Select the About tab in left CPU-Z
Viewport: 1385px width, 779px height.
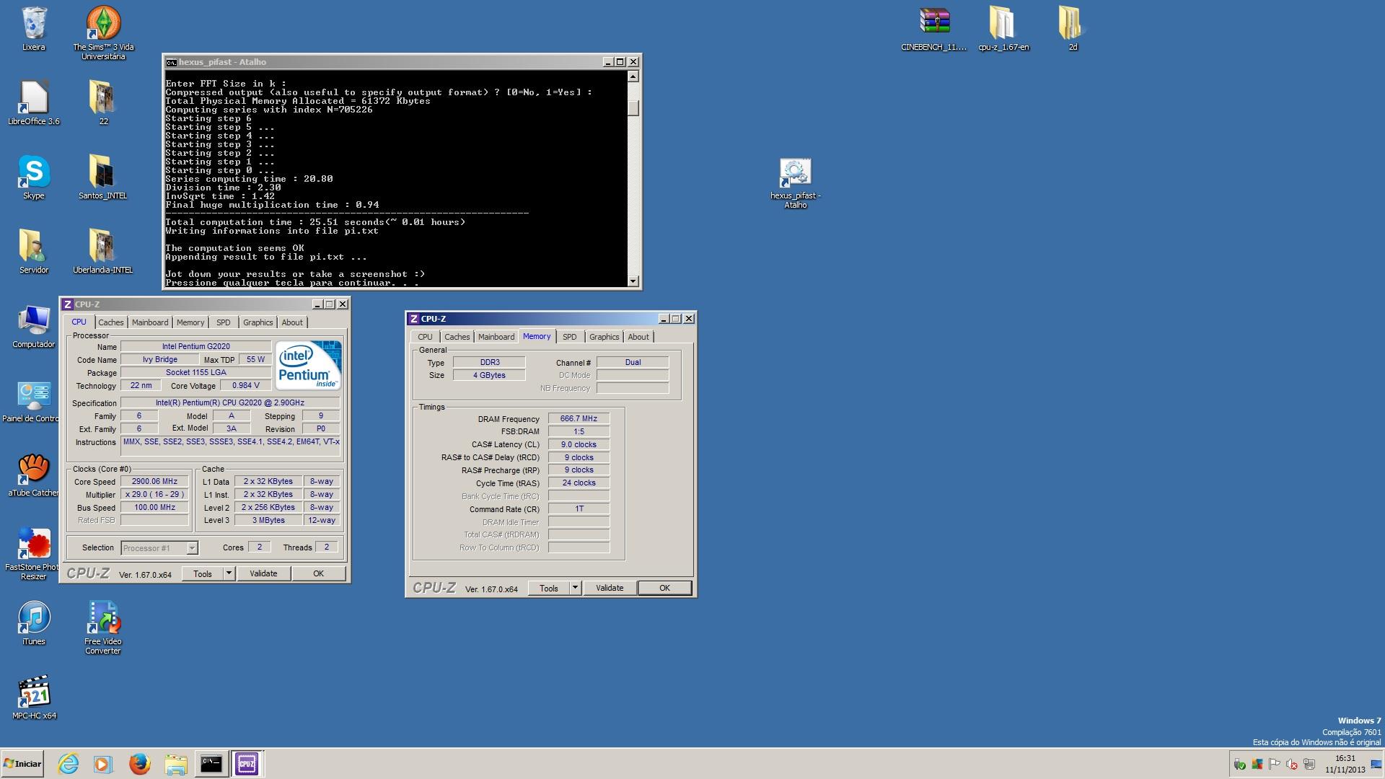[x=292, y=322]
